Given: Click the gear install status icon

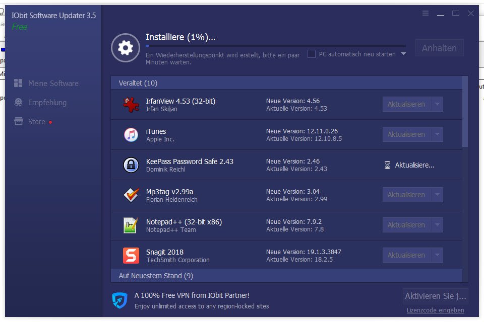Looking at the screenshot, I should pyautogui.click(x=126, y=48).
